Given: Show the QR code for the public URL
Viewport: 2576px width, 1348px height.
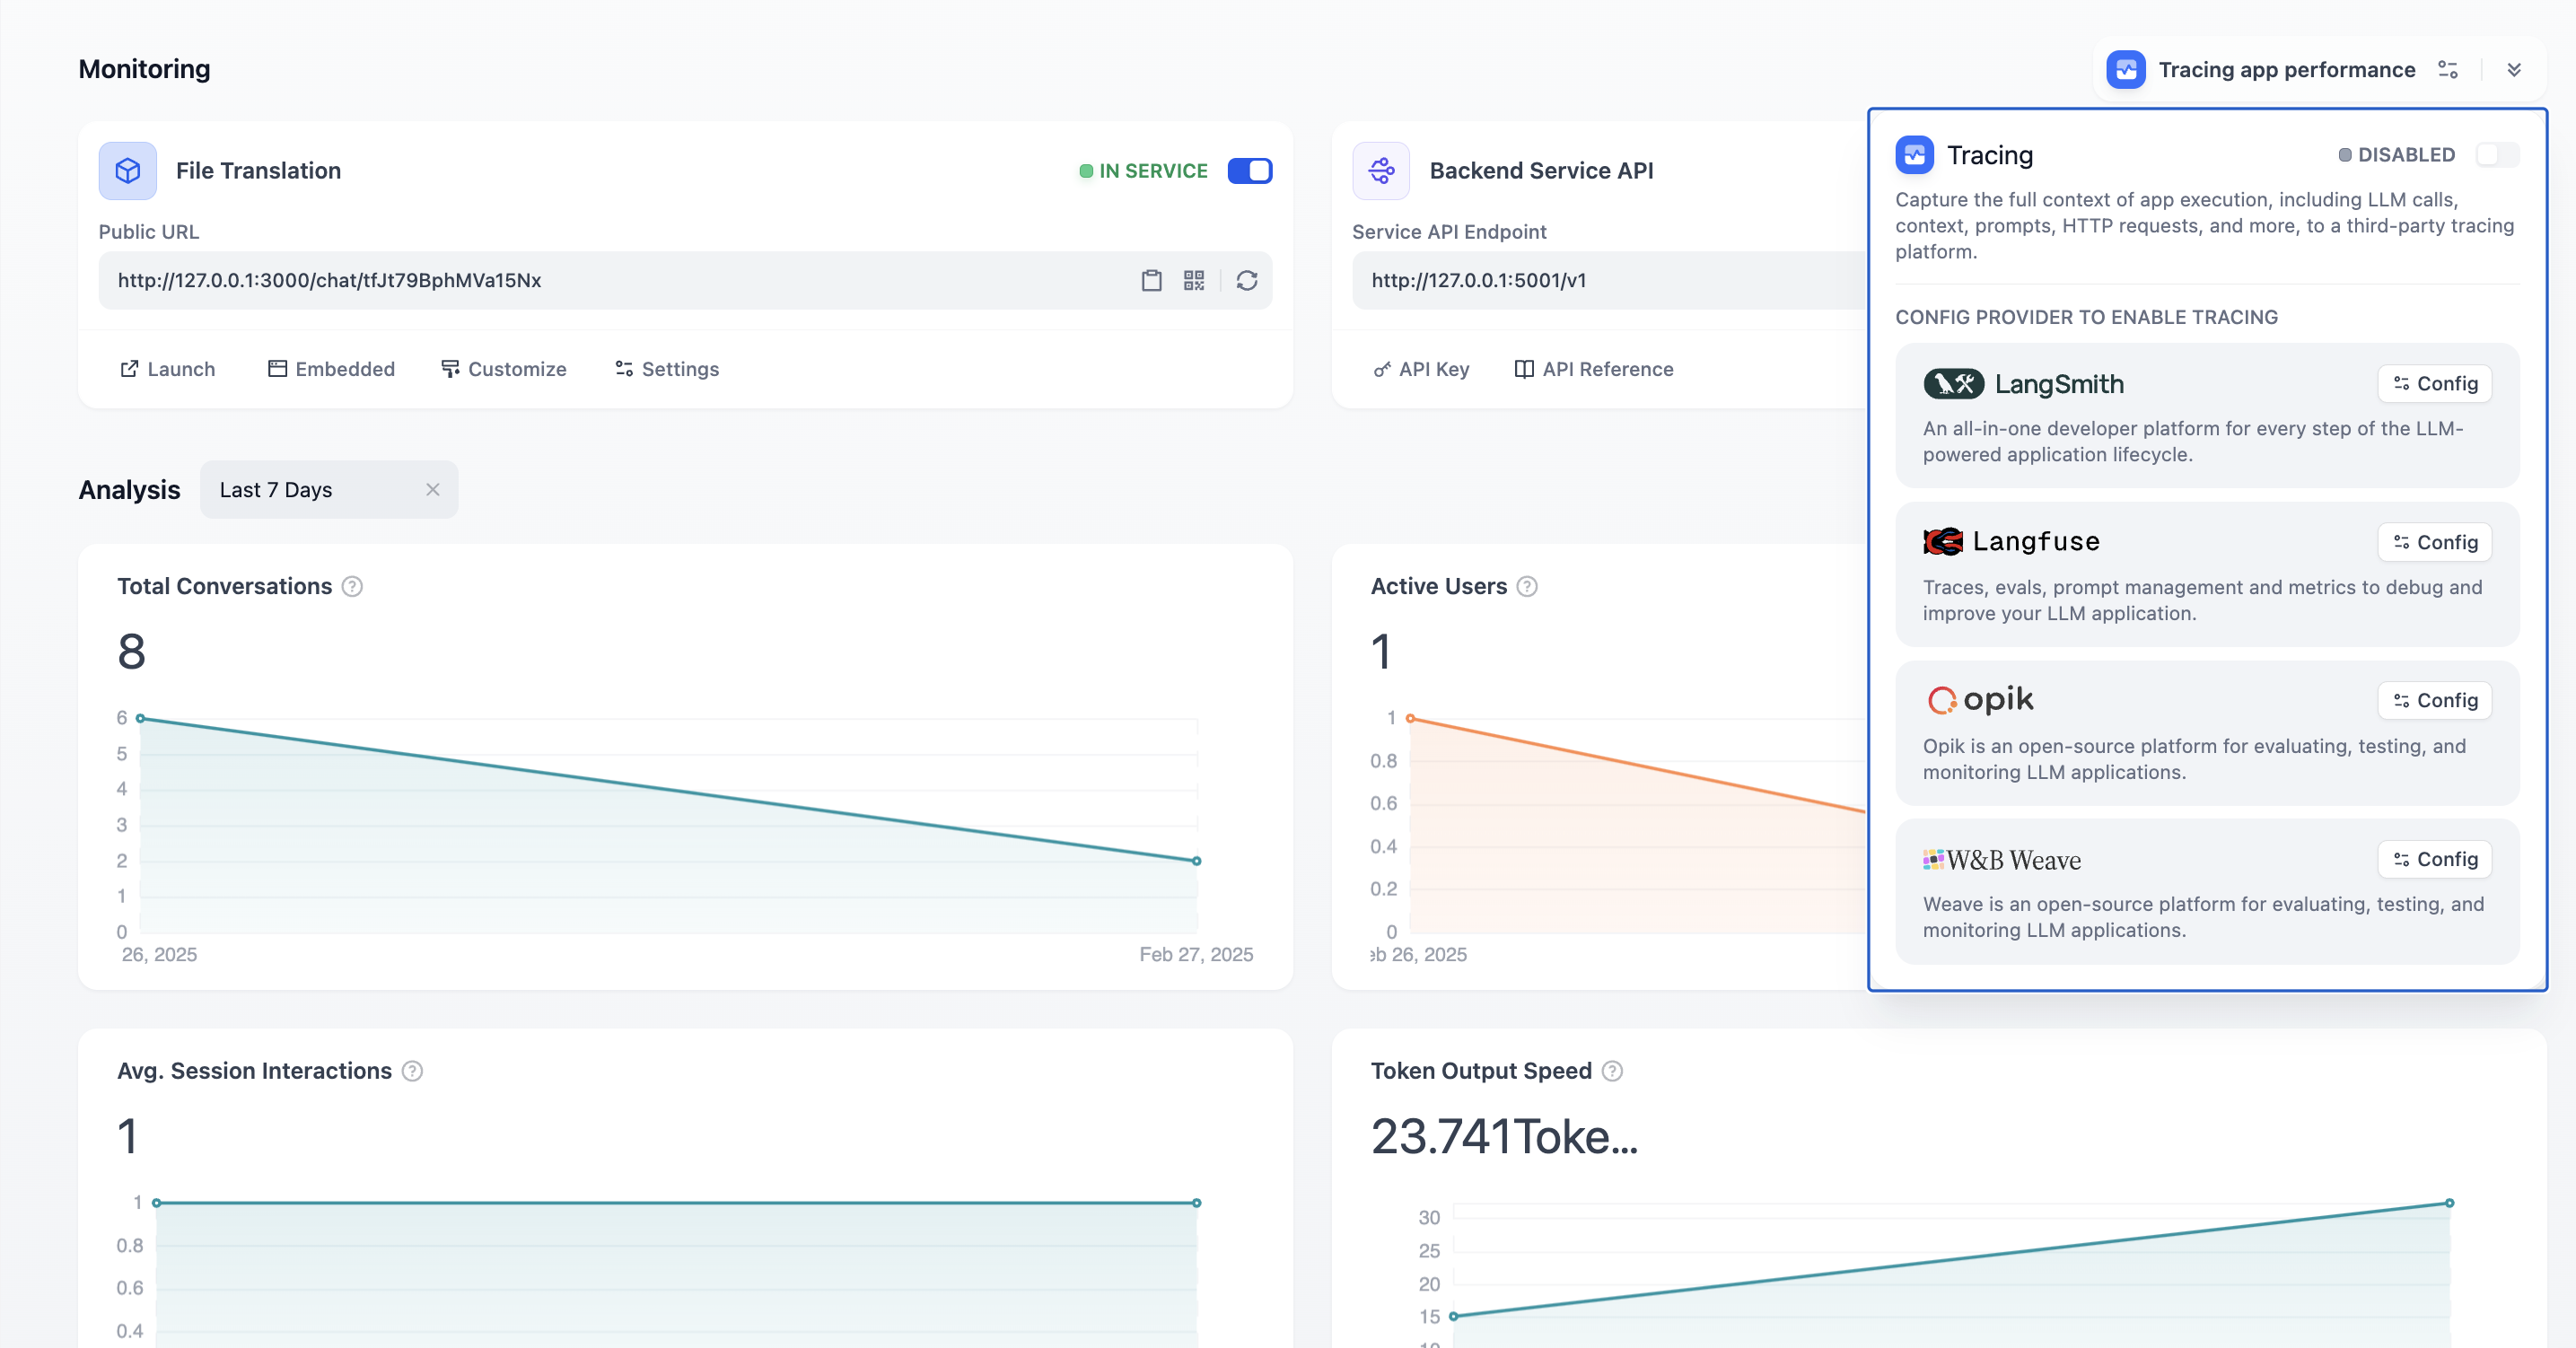Looking at the screenshot, I should [x=1194, y=281].
